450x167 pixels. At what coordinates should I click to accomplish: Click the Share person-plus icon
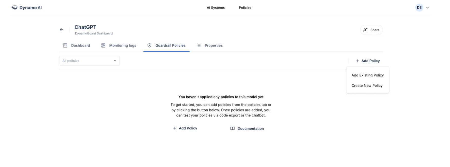[x=365, y=30]
